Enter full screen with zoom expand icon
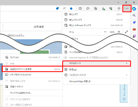Screen dimensions: 138x107 [126, 32]
